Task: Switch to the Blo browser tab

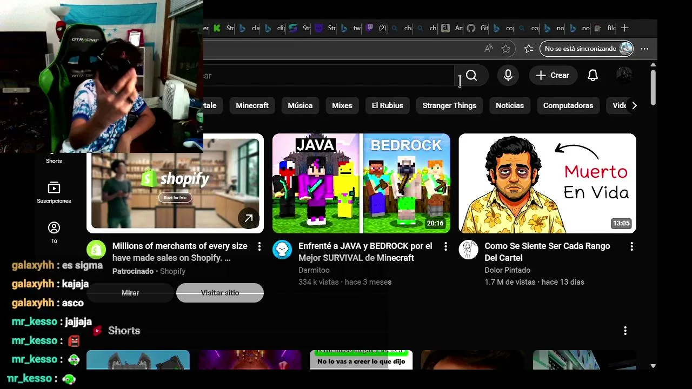Action: click(604, 28)
